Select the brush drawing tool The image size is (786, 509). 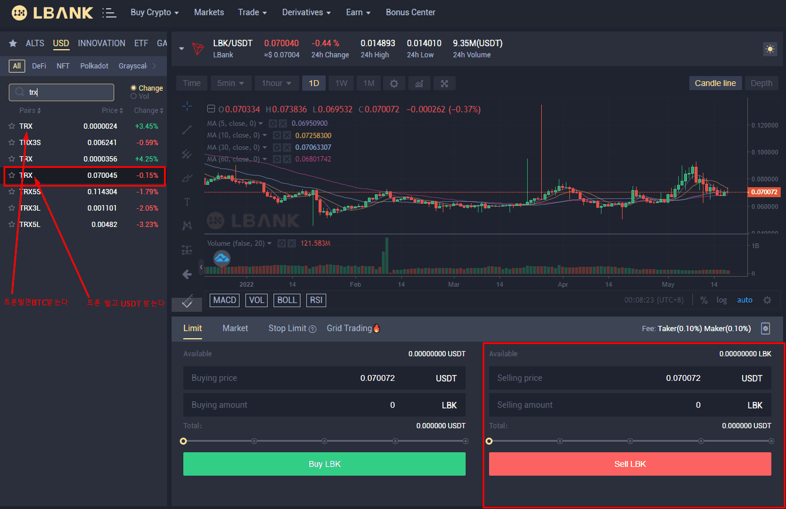pos(187,178)
